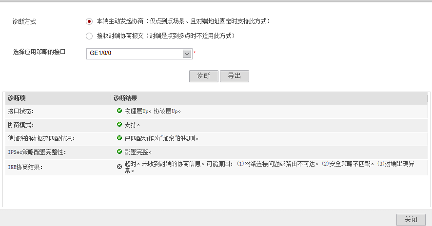Select the IKE协商结果 row label
This screenshot has height=226, width=432.
point(25,168)
